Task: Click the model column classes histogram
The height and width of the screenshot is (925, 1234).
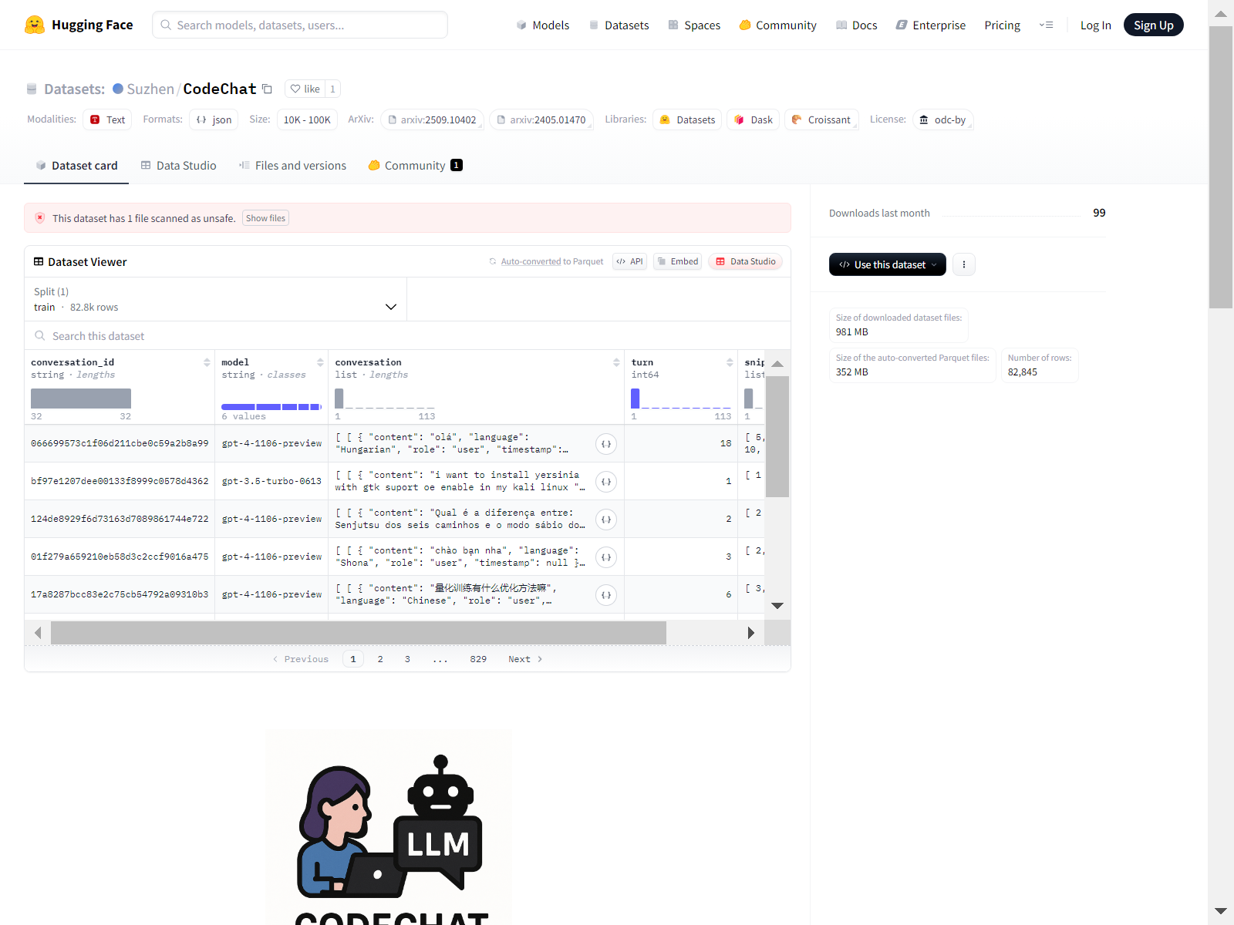Action: (271, 406)
